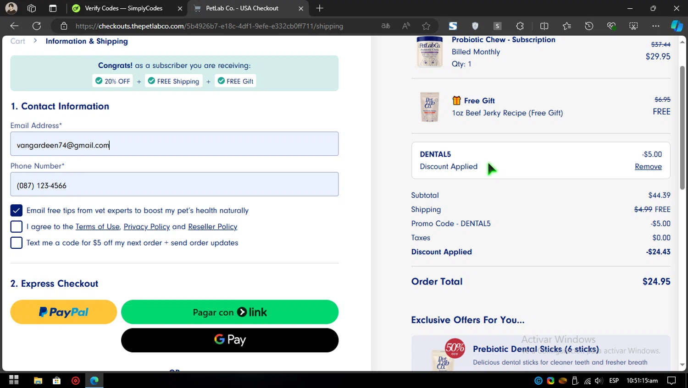Click the Edge taskbar icon
The width and height of the screenshot is (688, 388).
coord(94,381)
